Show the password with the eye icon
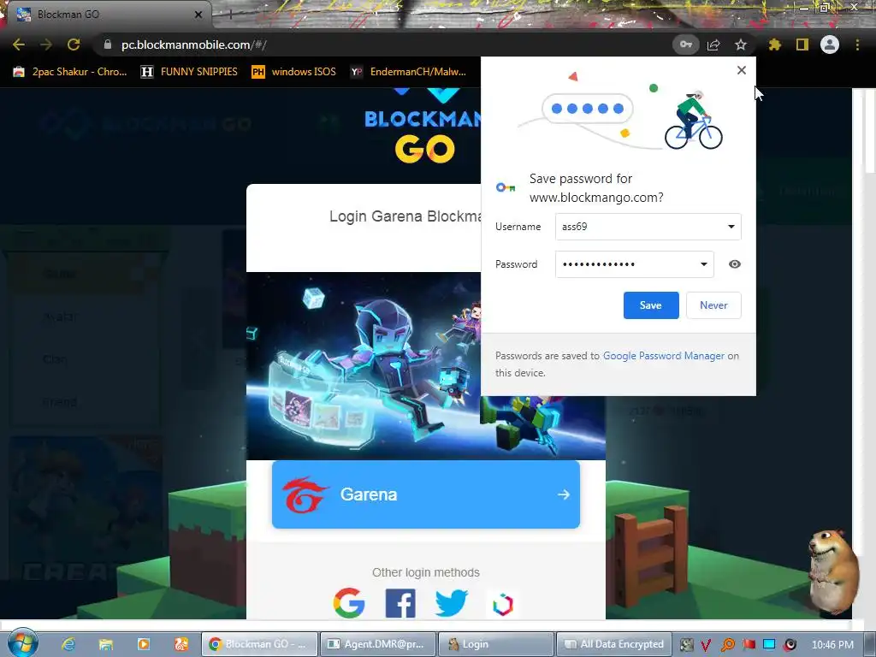This screenshot has width=876, height=657. [x=735, y=264]
